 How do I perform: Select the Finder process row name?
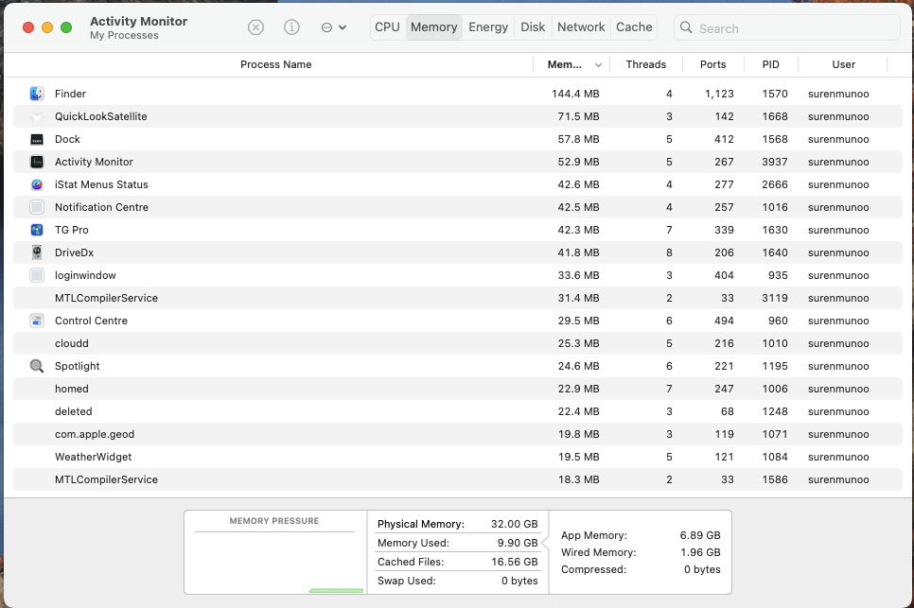70,94
